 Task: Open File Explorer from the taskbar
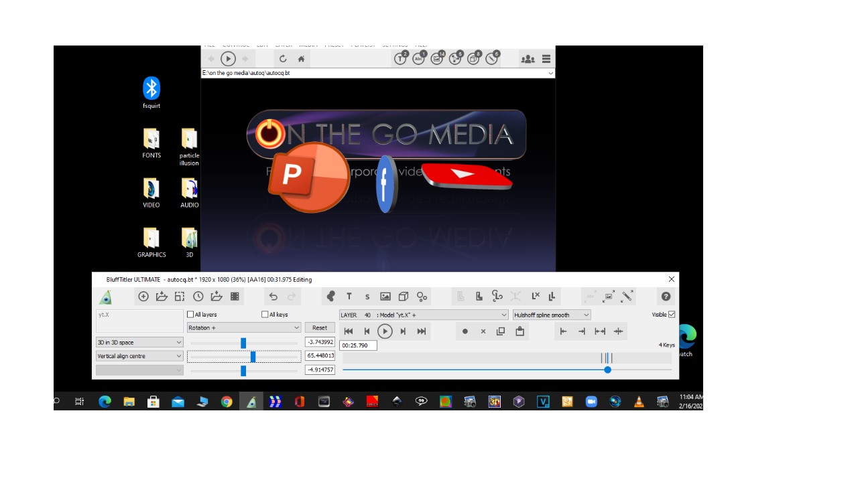(129, 402)
